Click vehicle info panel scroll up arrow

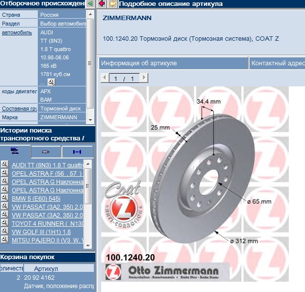(x=90, y=14)
